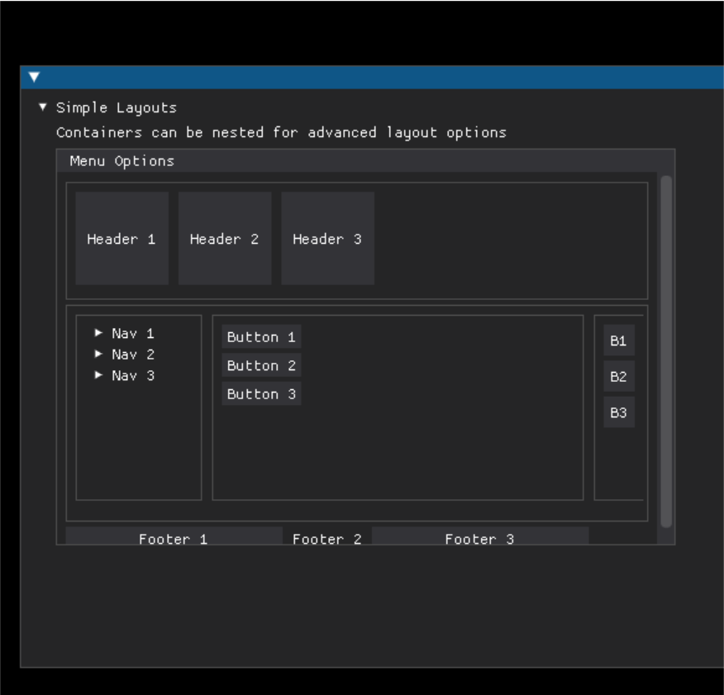724x695 pixels.
Task: Select the Nav 2 tree label
Action: (x=133, y=355)
